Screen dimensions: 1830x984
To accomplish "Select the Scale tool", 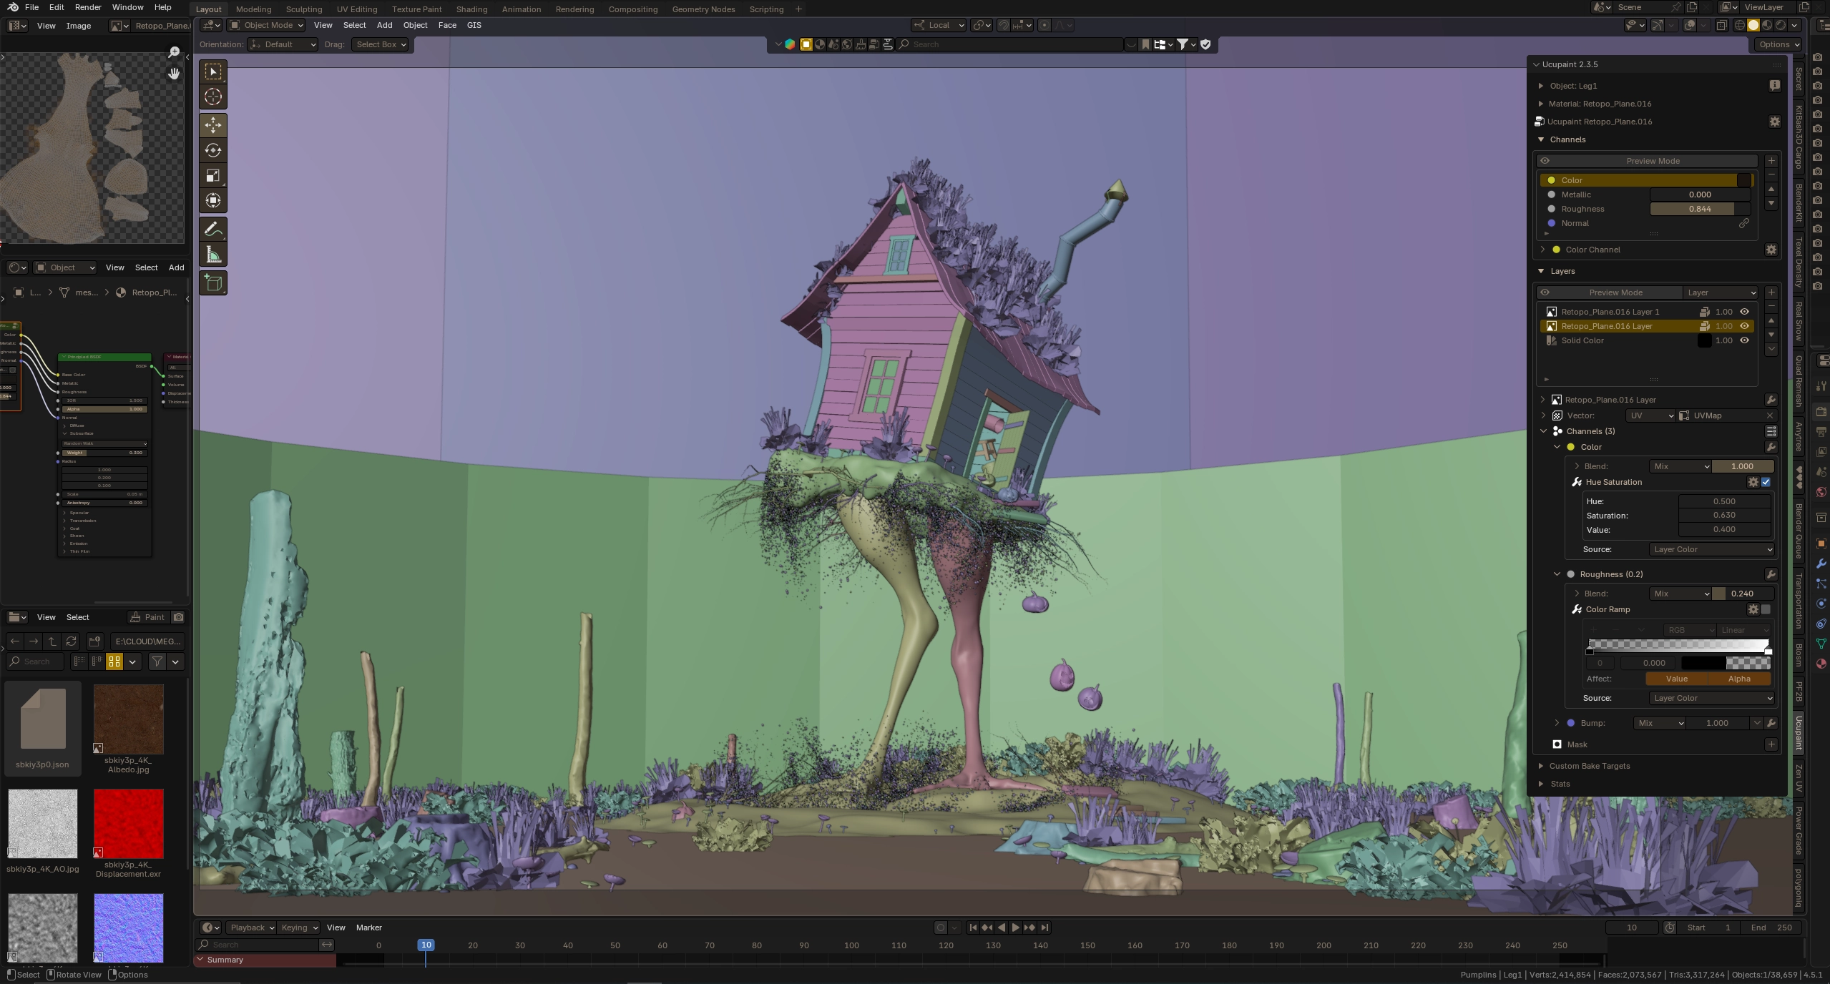I will point(213,175).
